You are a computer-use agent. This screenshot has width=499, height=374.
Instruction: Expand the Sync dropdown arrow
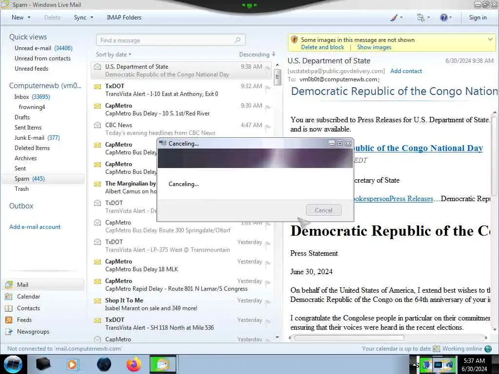[x=92, y=18]
